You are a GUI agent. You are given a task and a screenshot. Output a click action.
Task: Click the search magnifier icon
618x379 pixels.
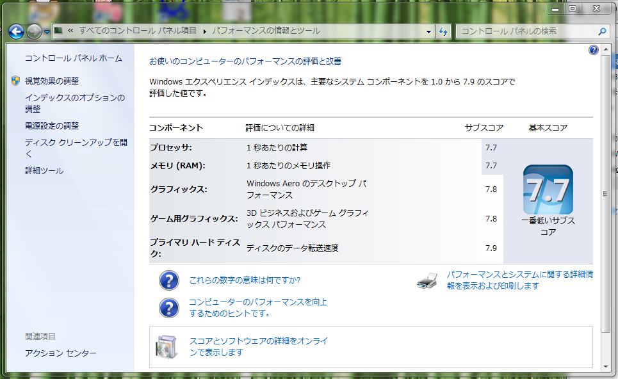click(602, 31)
